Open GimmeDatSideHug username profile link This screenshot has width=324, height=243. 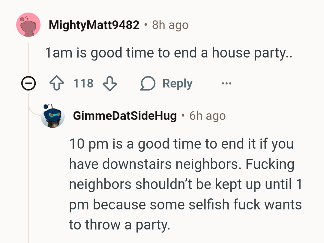124,116
